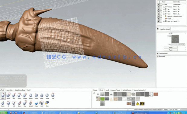This screenshot has height=114, width=187.
Task: Select the Spray sculpt tool
Action: [36, 96]
